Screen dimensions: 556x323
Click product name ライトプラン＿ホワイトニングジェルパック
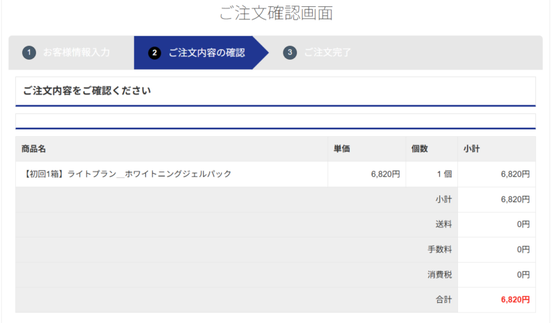[x=127, y=174]
